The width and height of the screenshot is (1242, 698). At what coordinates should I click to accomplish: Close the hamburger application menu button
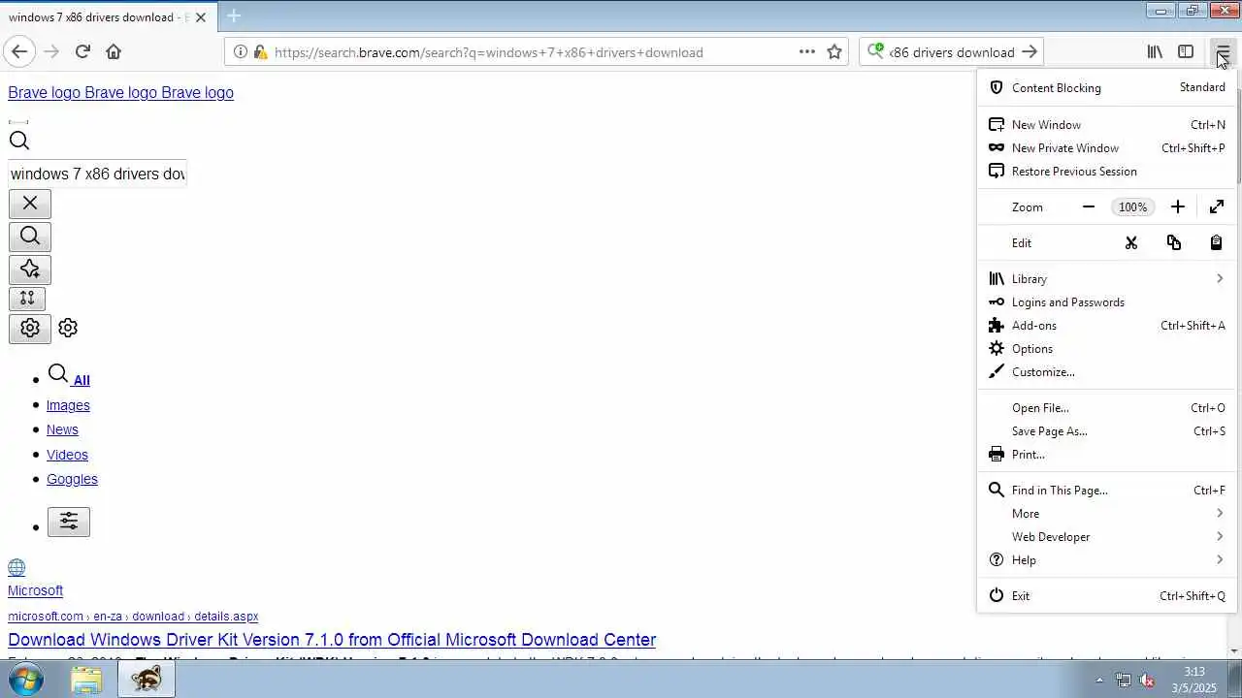pyautogui.click(x=1223, y=51)
